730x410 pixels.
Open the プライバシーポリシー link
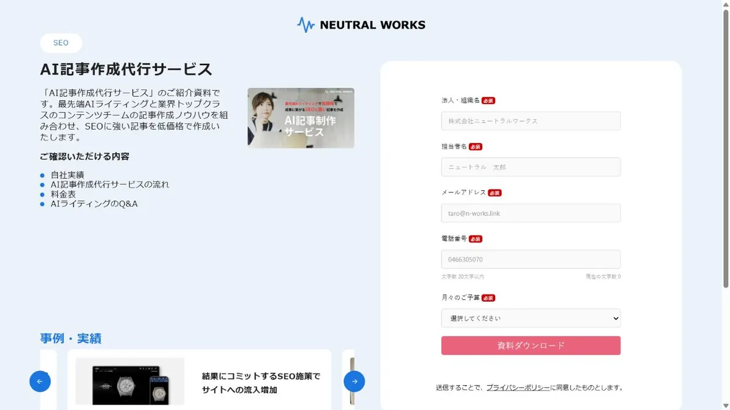(x=518, y=387)
